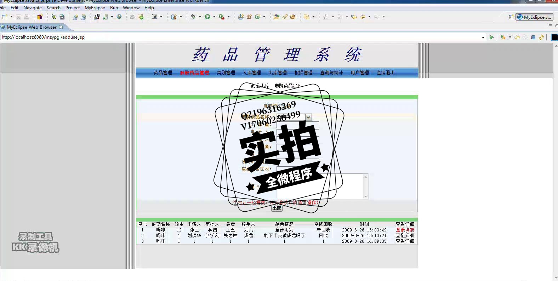
Task: Open 用户管理 in the navigation bar
Action: [360, 73]
